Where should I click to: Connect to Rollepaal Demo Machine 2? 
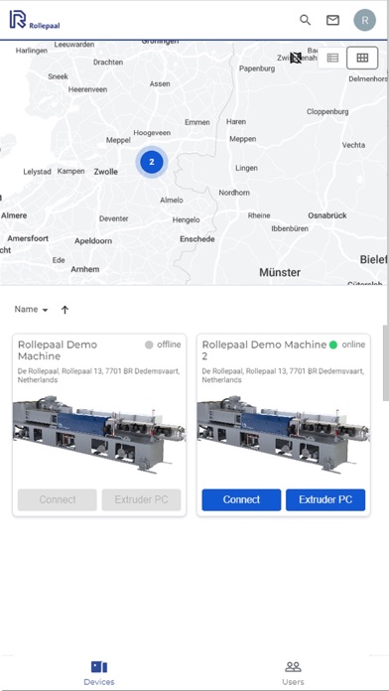coord(241,499)
